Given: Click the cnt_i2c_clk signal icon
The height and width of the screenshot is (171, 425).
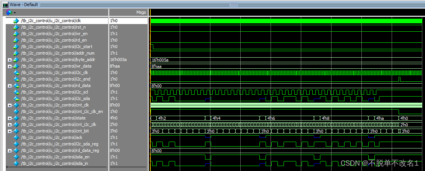Looking at the screenshot, I should pyautogui.click(x=16, y=124).
